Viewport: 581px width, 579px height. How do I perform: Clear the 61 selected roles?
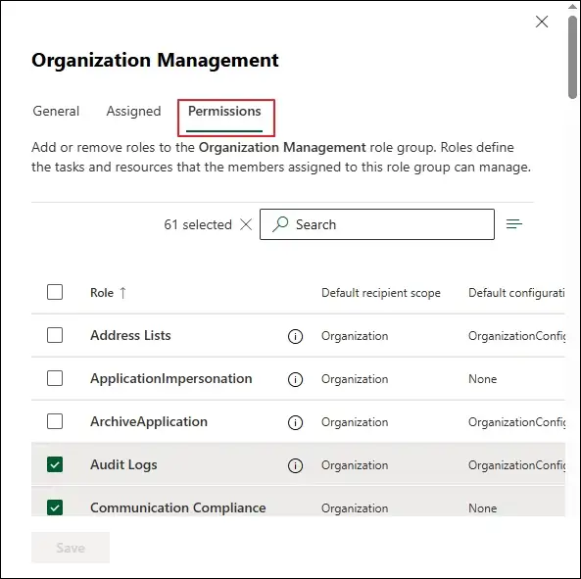[x=246, y=224]
